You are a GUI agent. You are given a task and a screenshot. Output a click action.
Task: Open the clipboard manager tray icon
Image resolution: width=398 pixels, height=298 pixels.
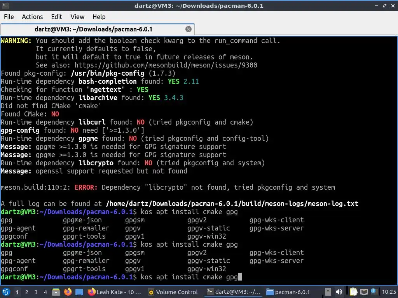(x=353, y=292)
